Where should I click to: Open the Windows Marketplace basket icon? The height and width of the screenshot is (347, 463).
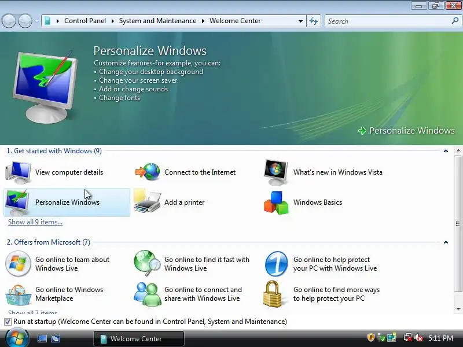coord(19,295)
